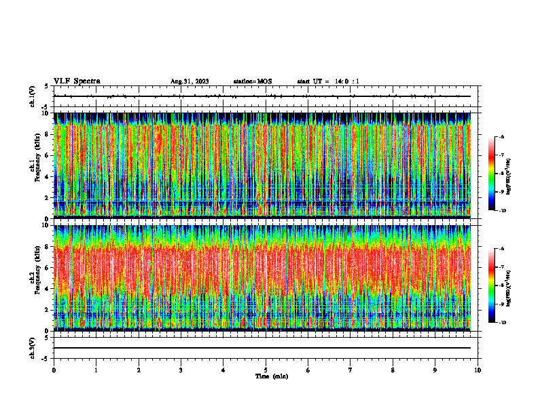Click the time axis tick label "4"
538x415 pixels.
coord(223,370)
